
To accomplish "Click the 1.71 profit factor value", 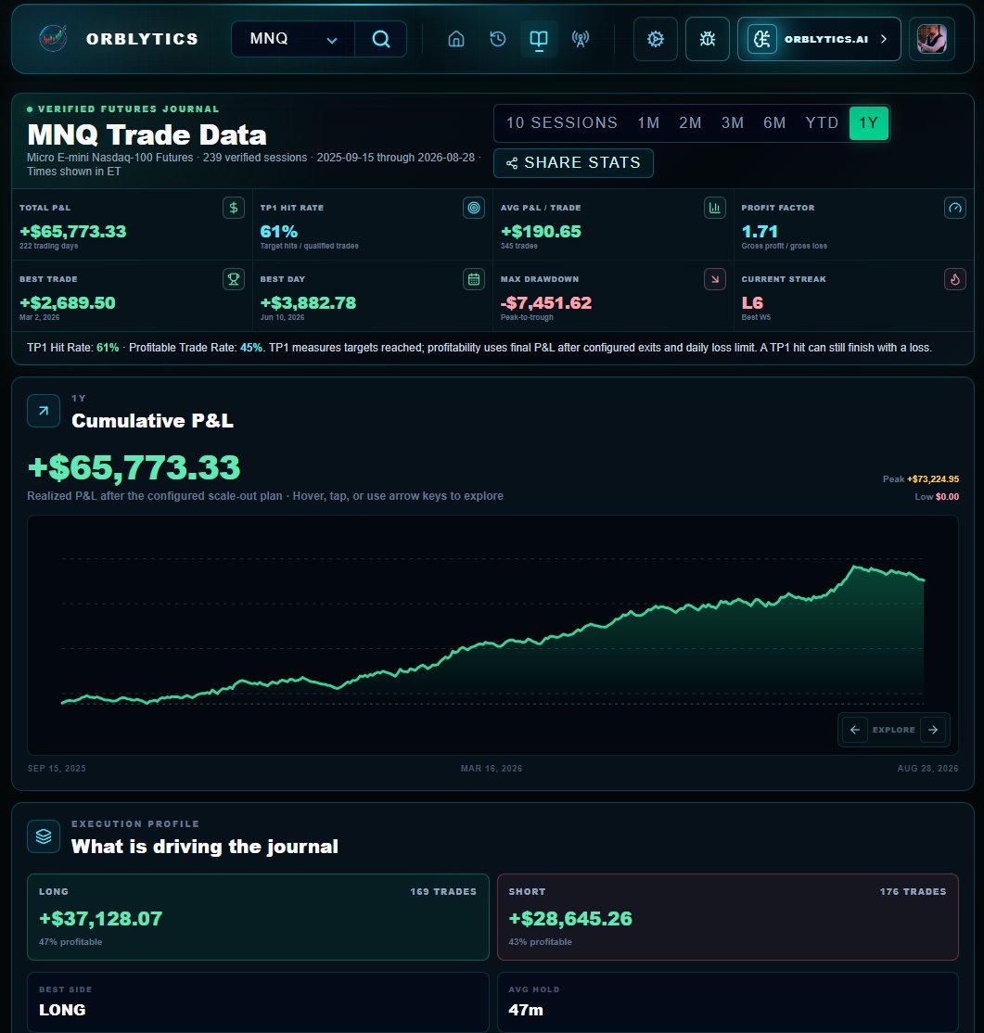I will [x=760, y=232].
